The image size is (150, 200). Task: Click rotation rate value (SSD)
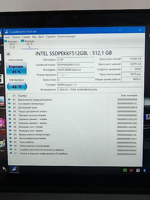132,69
